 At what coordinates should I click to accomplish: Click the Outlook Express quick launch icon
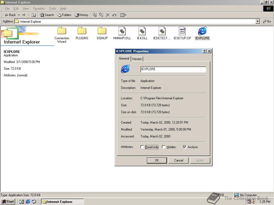(x=34, y=202)
